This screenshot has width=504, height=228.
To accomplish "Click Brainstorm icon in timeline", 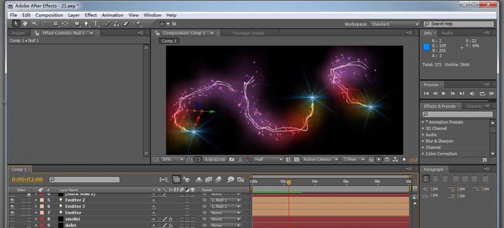I will point(231,180).
